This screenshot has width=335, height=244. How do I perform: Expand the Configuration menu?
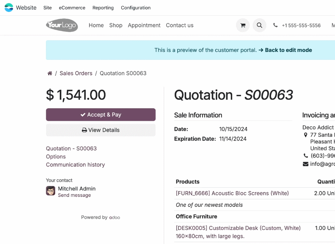tap(136, 8)
